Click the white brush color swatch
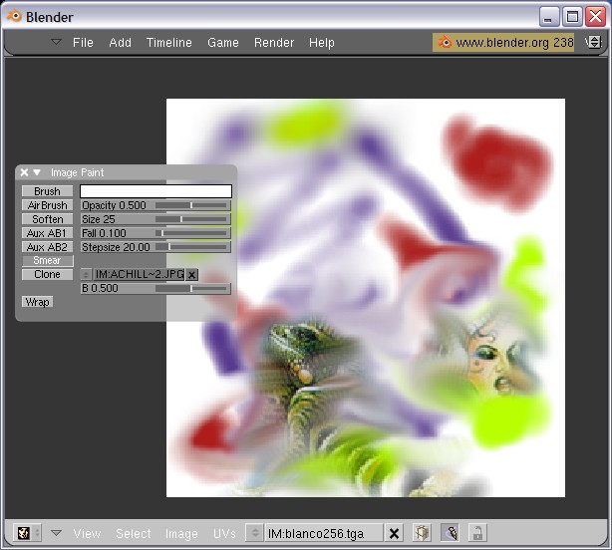The image size is (612, 550). pos(155,191)
